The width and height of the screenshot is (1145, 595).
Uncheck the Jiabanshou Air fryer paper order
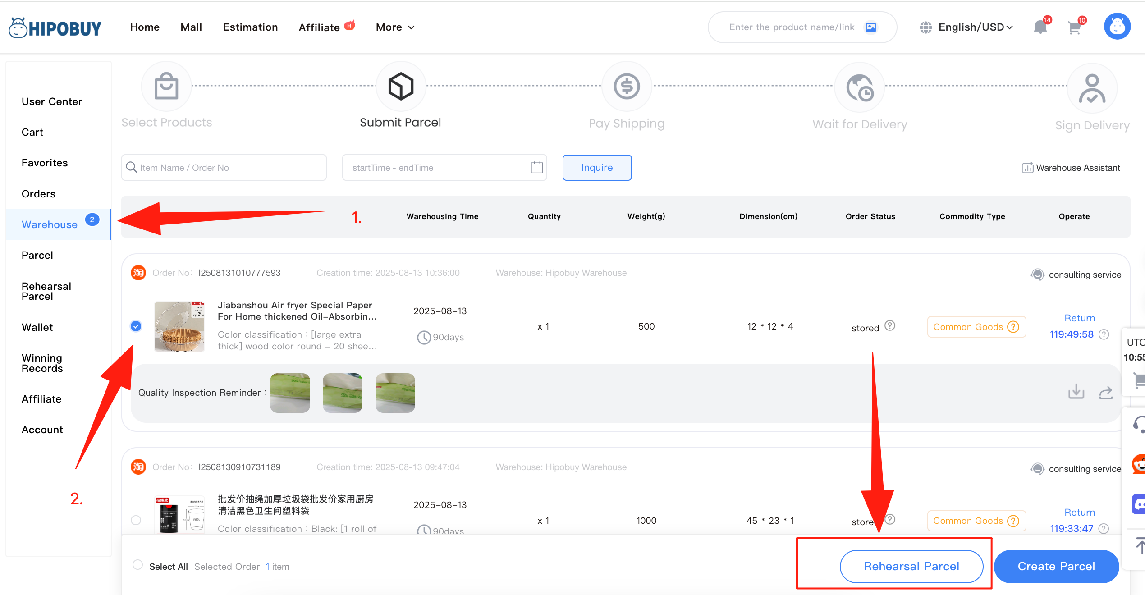pos(136,326)
